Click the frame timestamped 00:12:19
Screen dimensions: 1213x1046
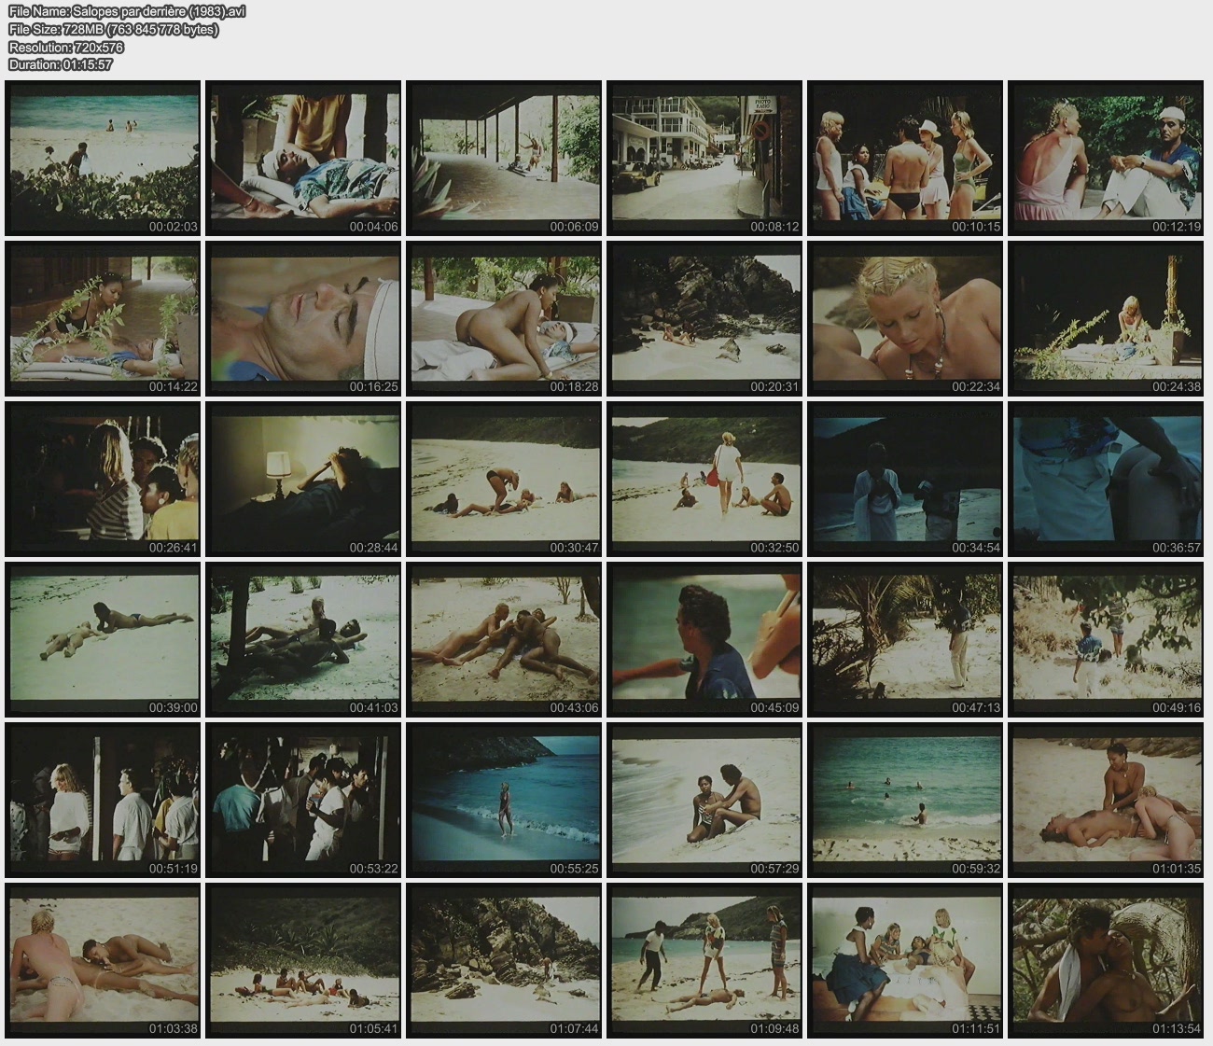pos(1106,157)
